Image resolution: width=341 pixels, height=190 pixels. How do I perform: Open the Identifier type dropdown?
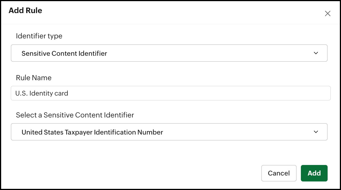click(x=169, y=53)
